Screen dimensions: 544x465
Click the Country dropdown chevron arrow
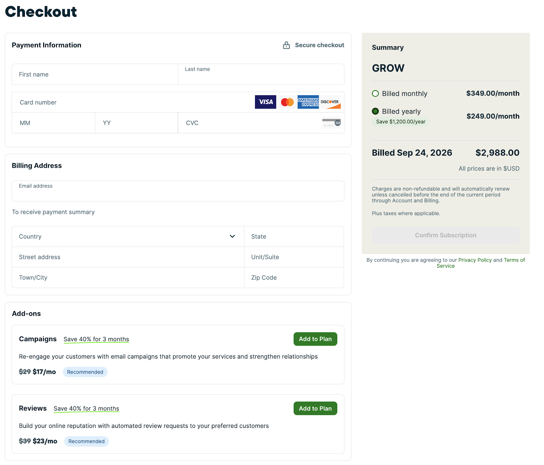point(232,236)
